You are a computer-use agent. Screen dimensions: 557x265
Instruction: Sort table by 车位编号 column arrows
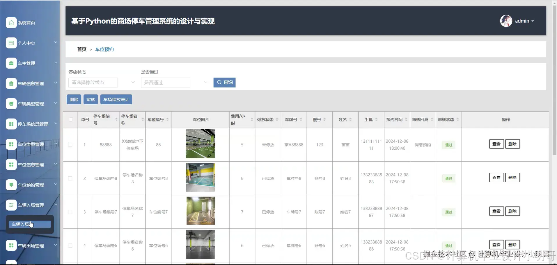click(167, 119)
